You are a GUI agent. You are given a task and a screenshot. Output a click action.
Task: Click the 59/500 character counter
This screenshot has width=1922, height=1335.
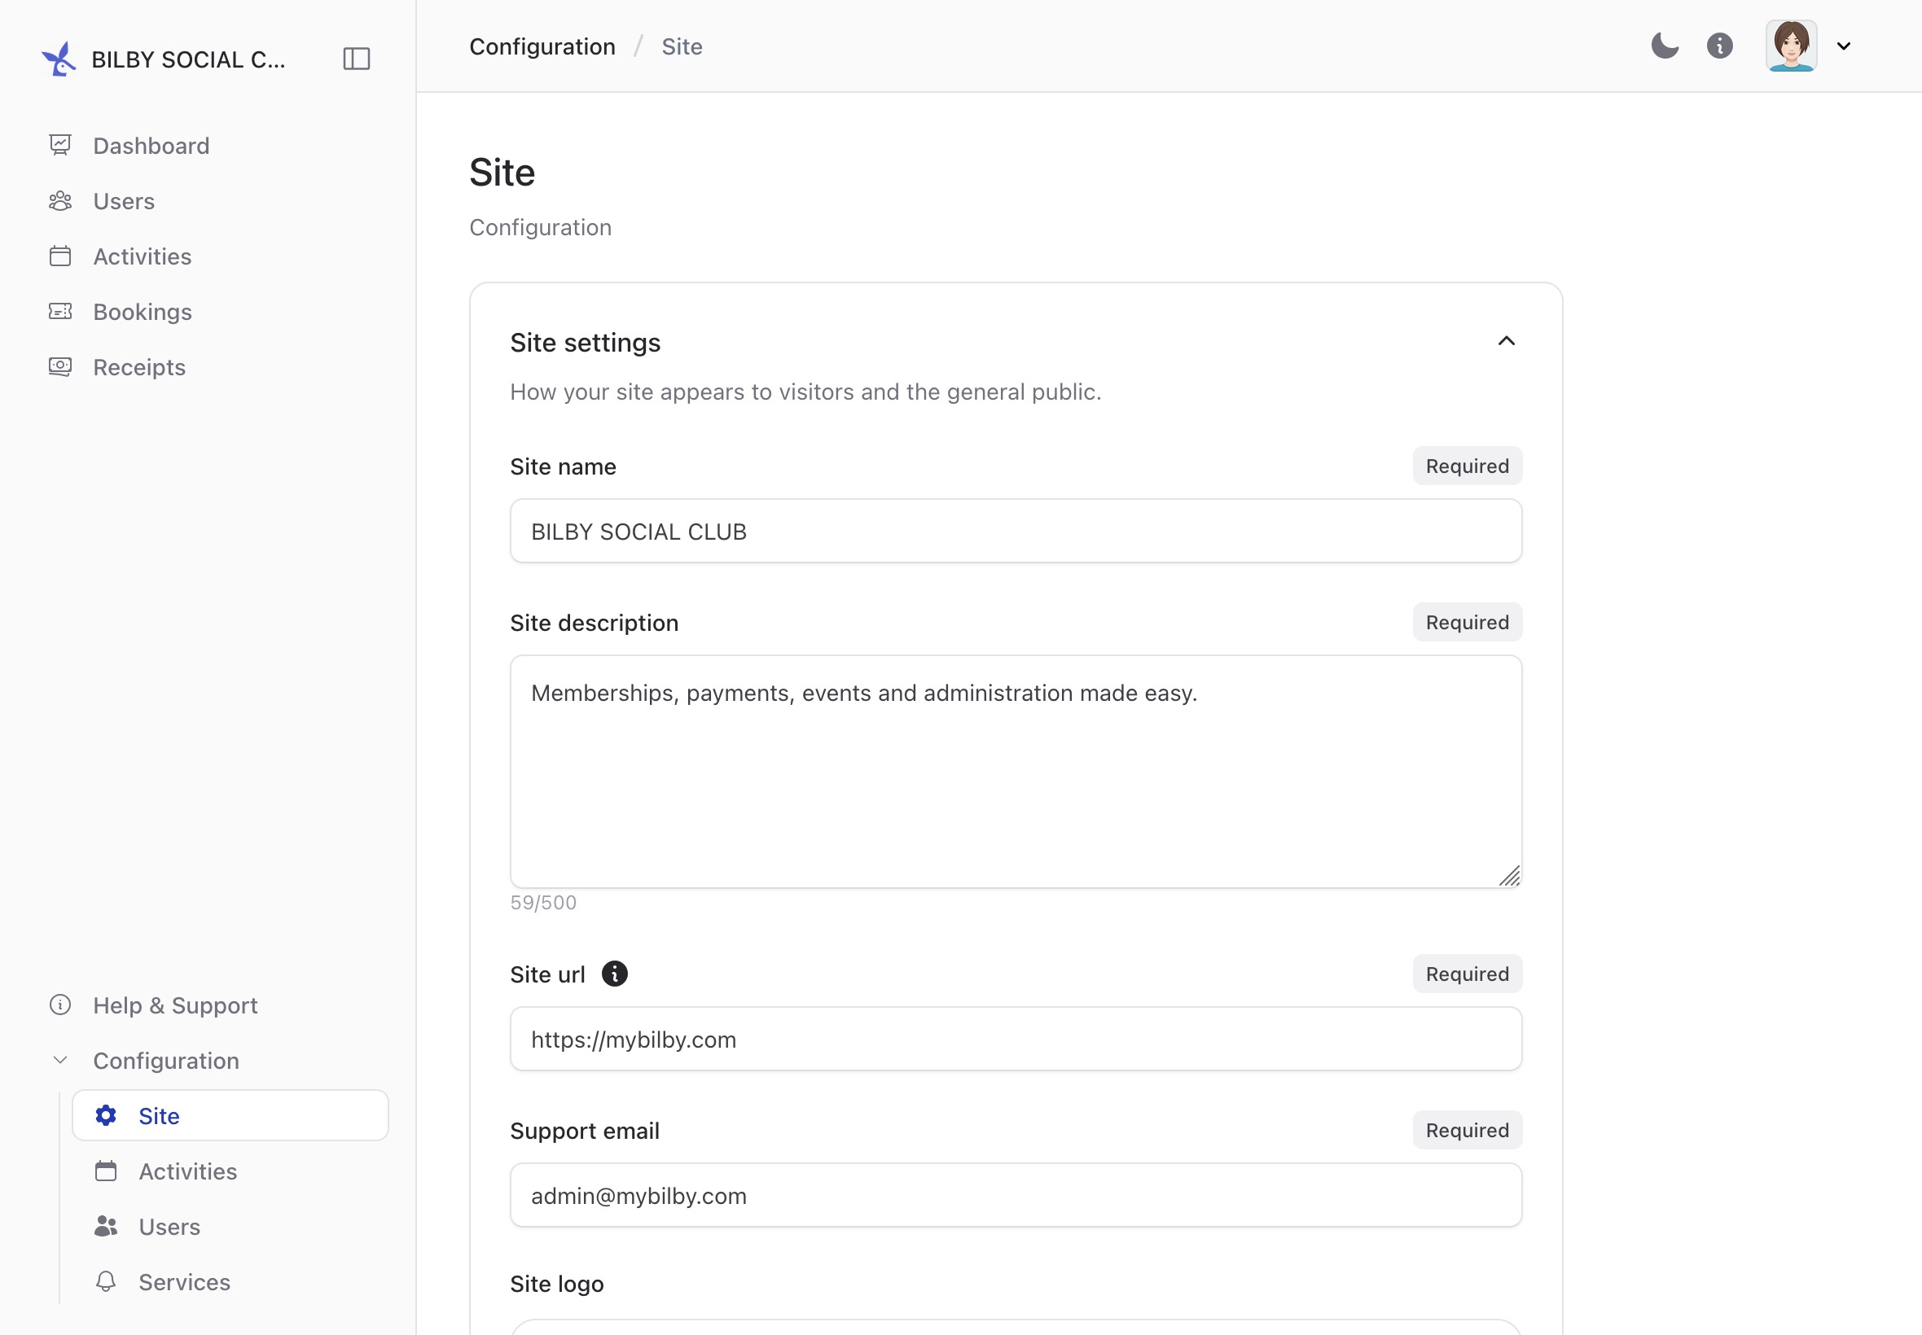[x=543, y=903]
